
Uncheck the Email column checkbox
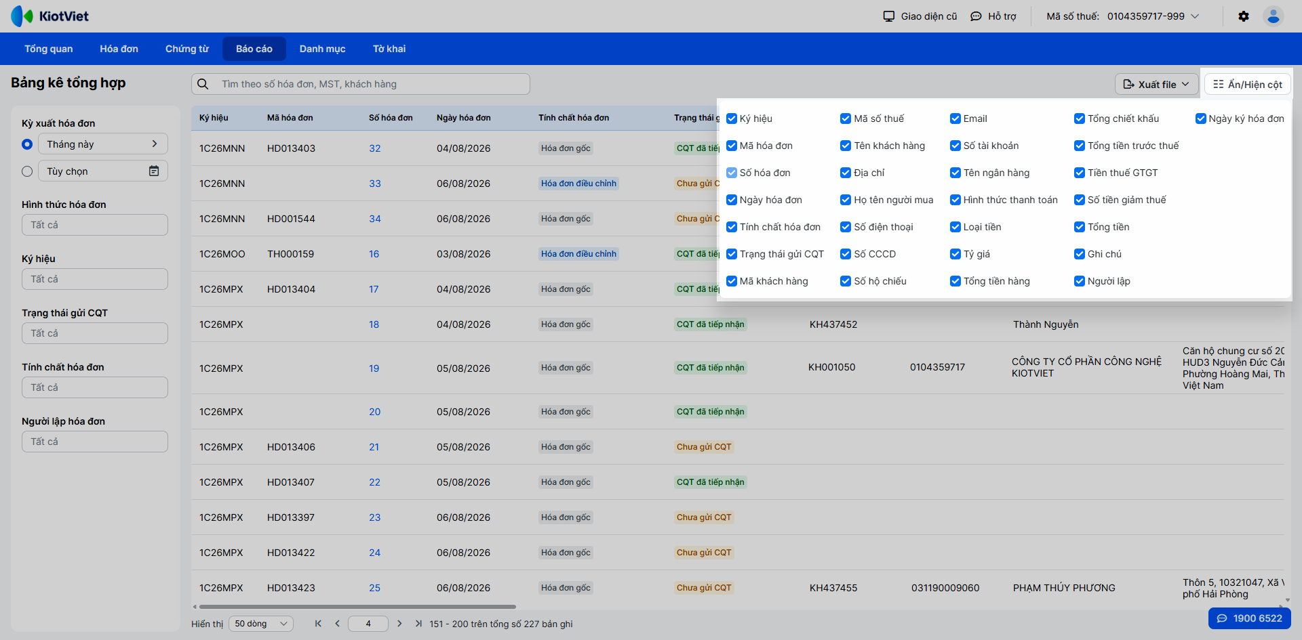955,119
